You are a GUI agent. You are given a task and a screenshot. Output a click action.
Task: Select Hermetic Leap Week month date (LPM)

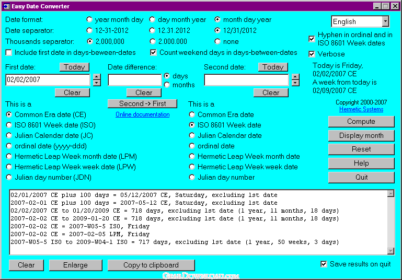coord(9,157)
